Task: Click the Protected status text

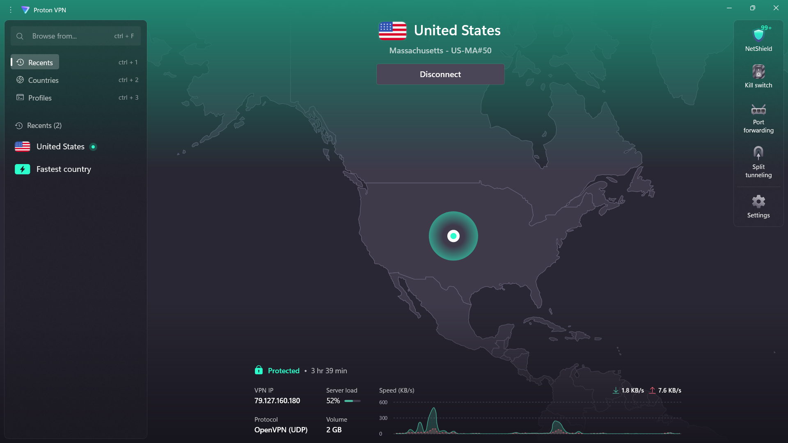Action: click(284, 371)
